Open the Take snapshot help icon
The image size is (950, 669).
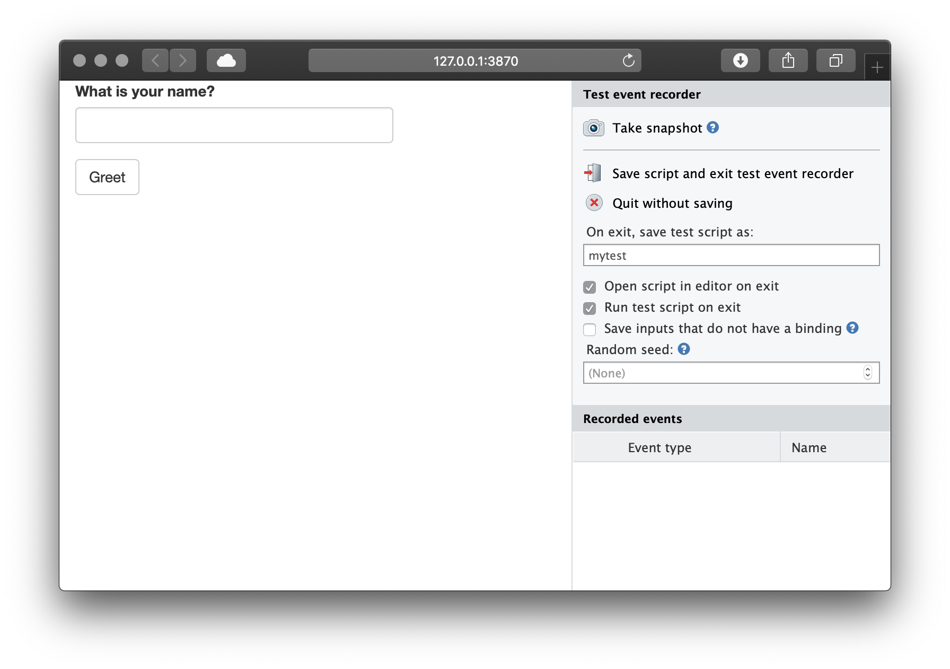coord(713,128)
